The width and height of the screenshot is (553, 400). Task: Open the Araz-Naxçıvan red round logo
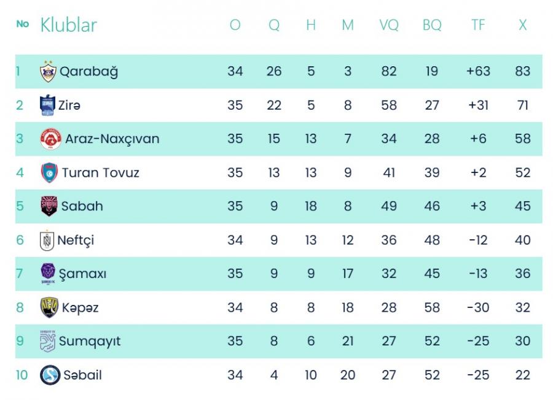tap(51, 139)
